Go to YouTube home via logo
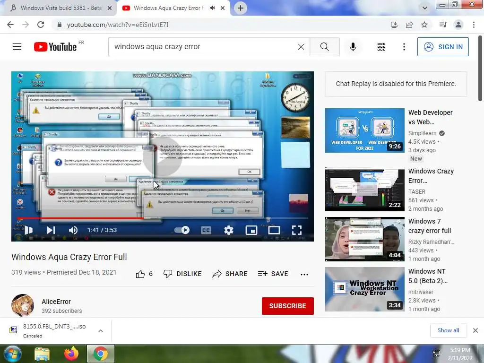This screenshot has width=484, height=363. (x=55, y=47)
